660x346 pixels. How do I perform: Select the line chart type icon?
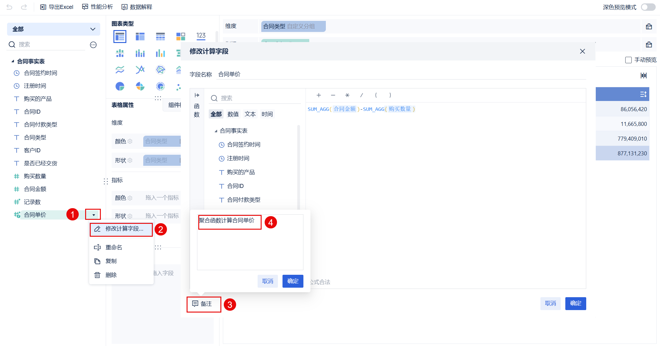pyautogui.click(x=120, y=70)
